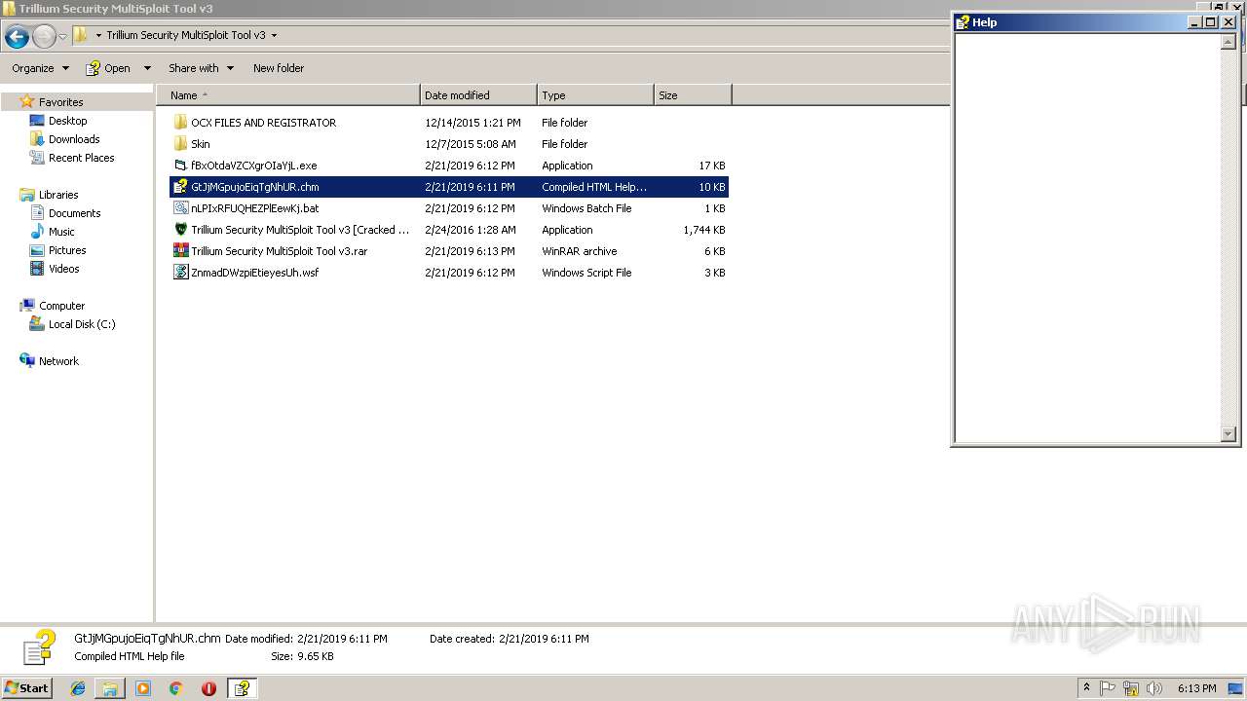Open the Documents library

point(74,213)
